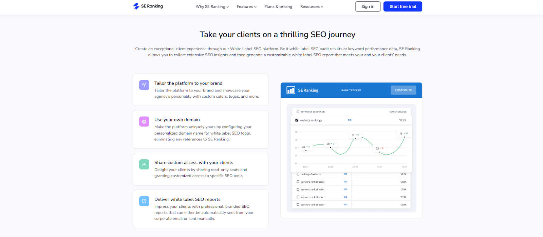This screenshot has width=543, height=237.
Task: Click the bar chart logo in the blue preview header
Action: tap(291, 90)
